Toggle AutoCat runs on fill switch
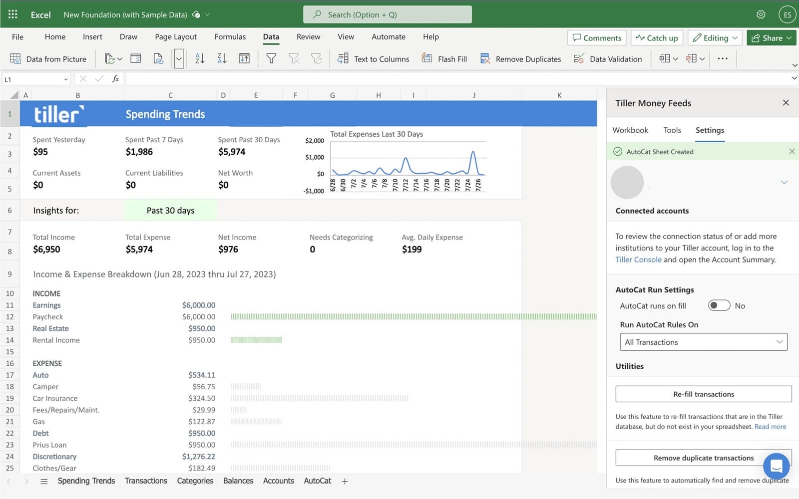Screen dimensions: 799x499 (719, 305)
